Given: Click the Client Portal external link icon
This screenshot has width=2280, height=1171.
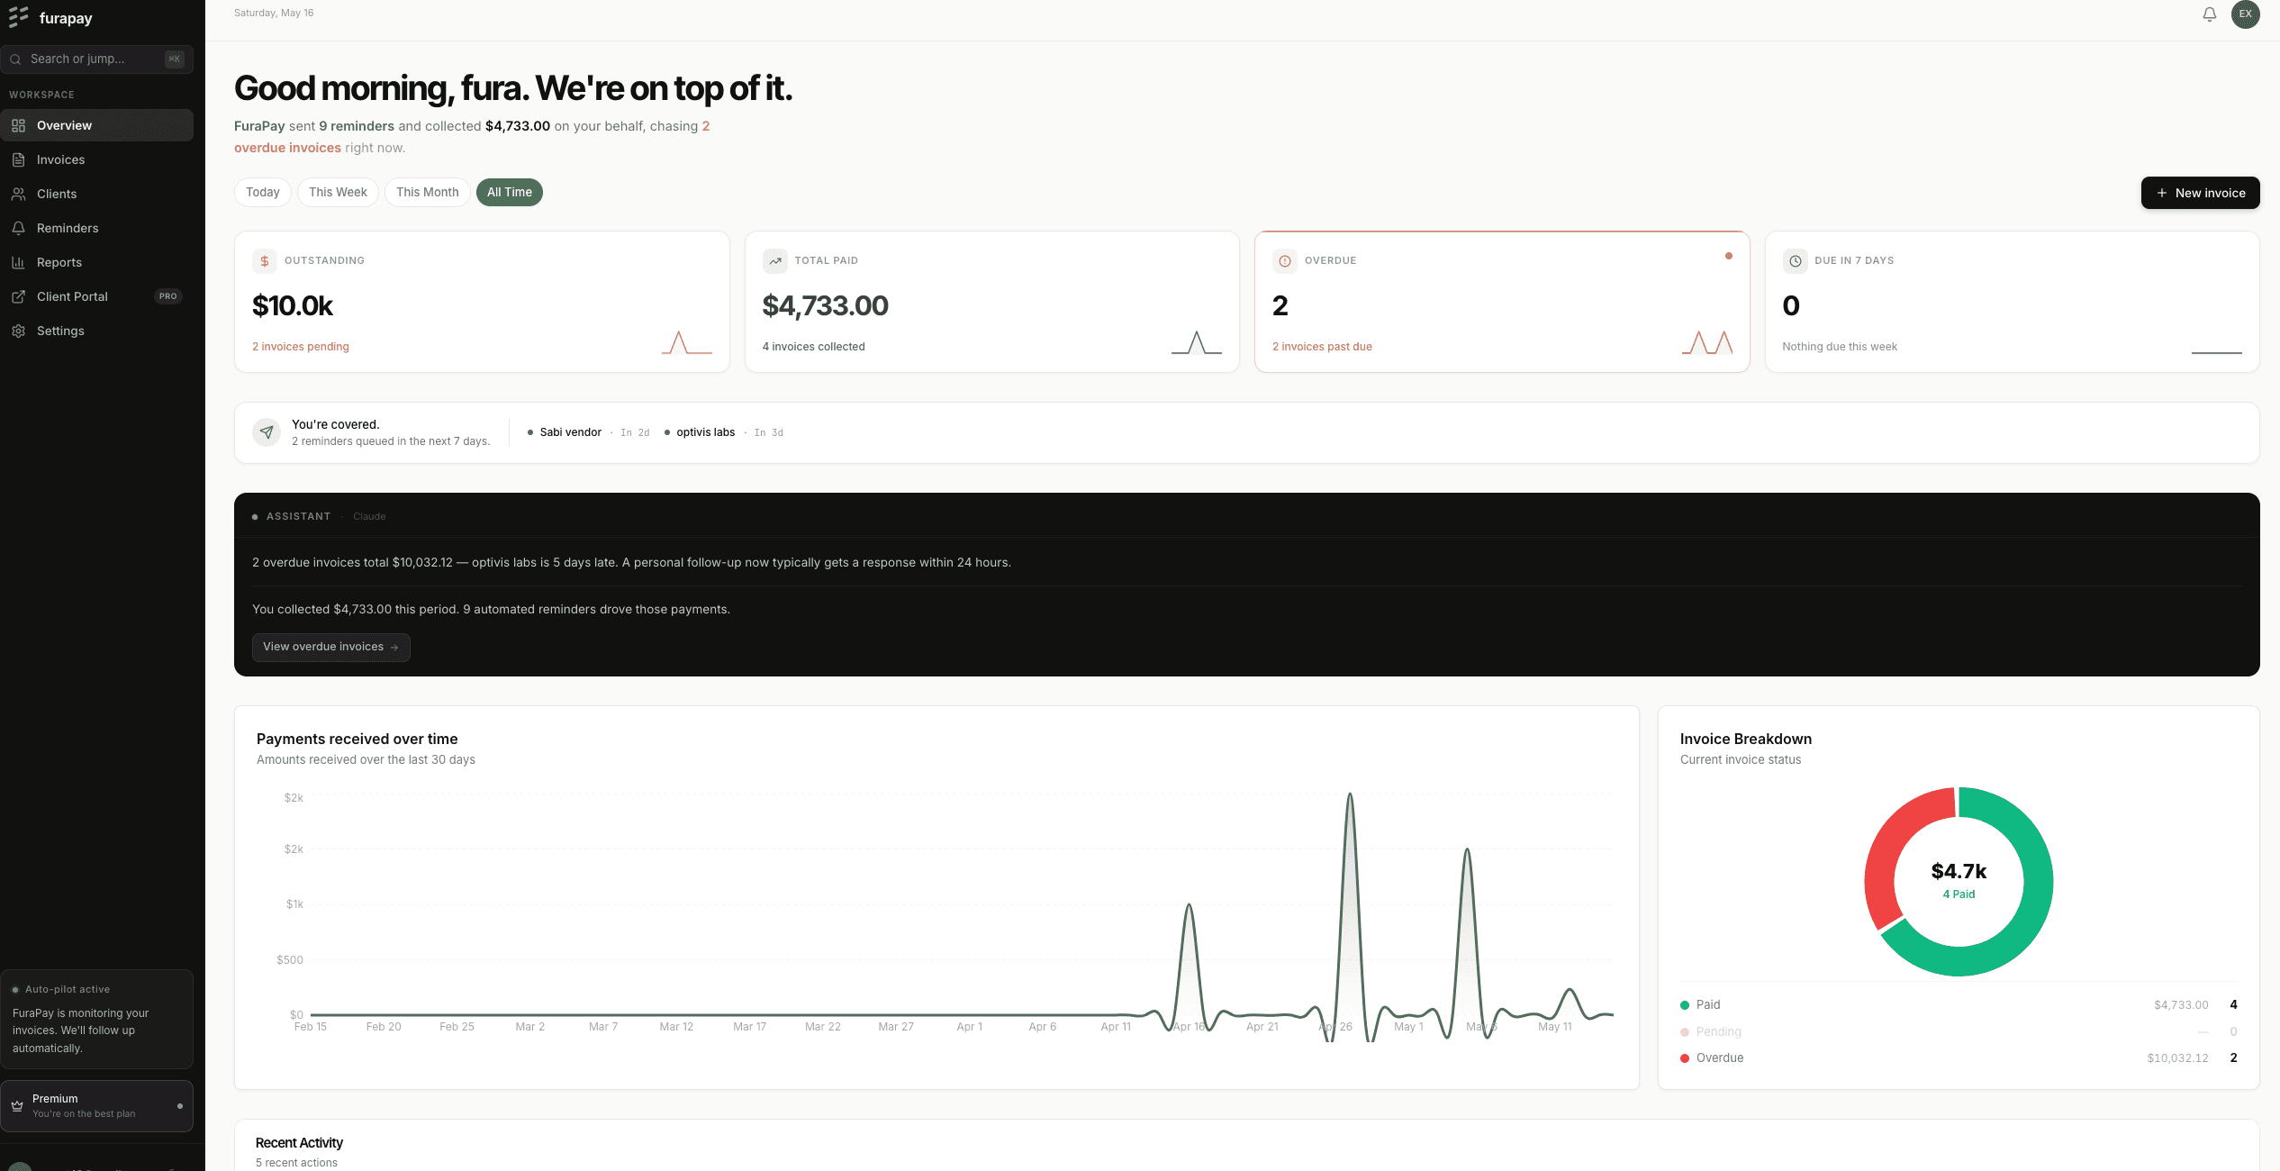Looking at the screenshot, I should coord(18,296).
